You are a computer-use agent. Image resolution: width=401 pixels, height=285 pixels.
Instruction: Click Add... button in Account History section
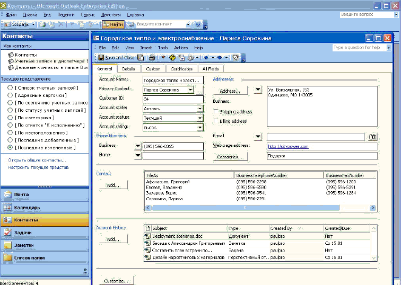[x=114, y=239]
